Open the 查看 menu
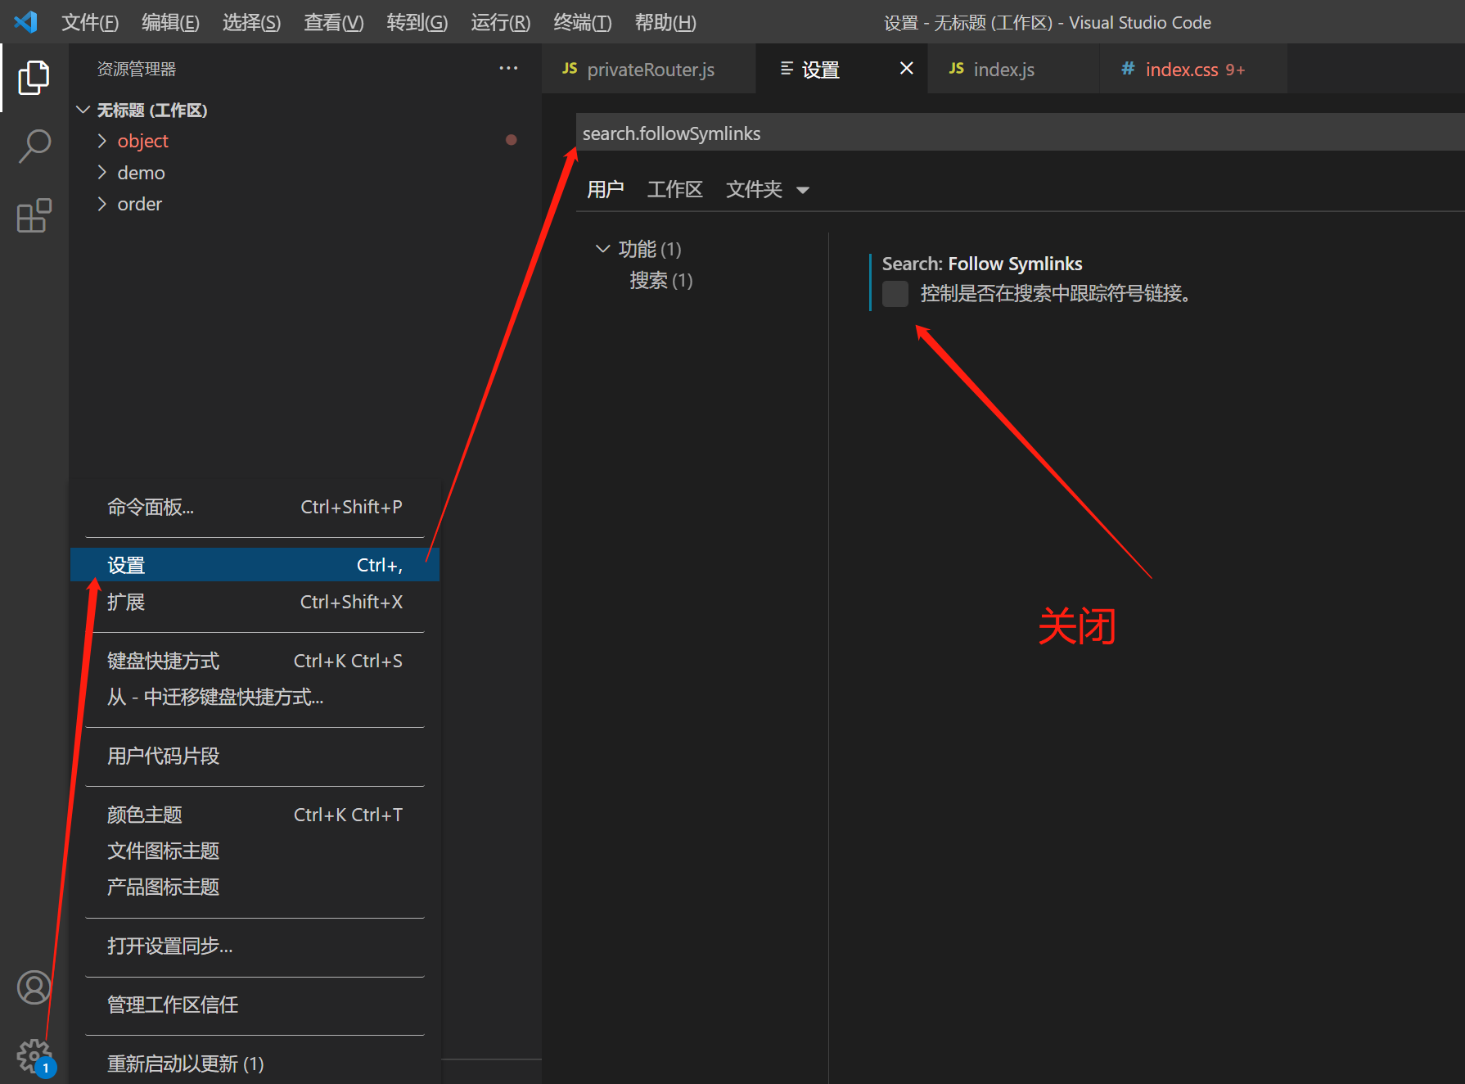 [332, 22]
